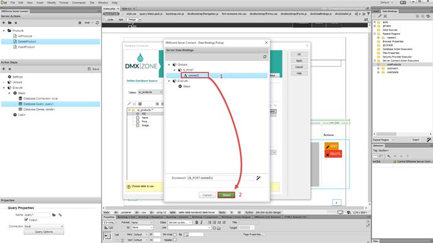Toggle the Output checkbox
This screenshot has width=433, height=243.
click(26, 220)
